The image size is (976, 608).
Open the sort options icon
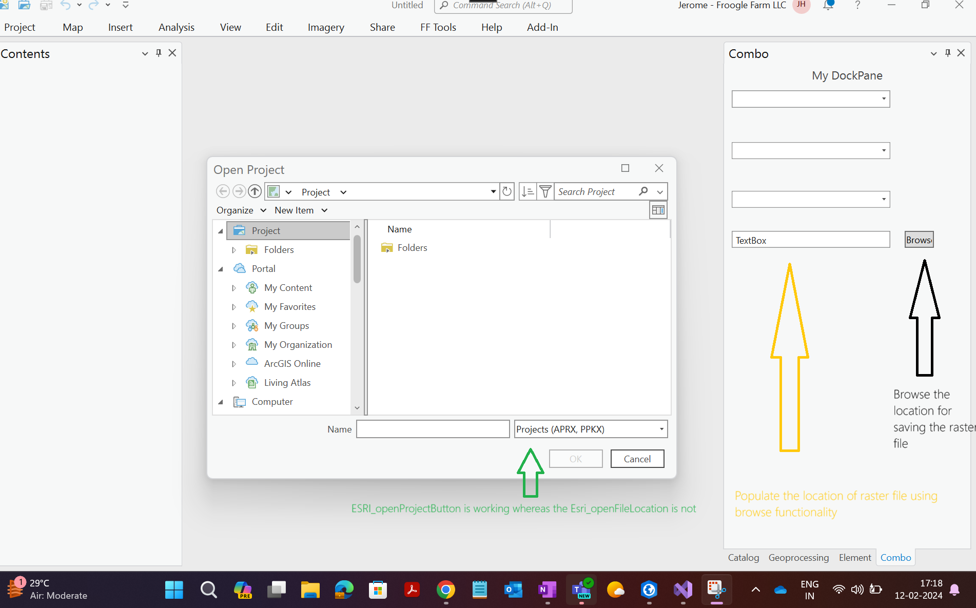coord(528,192)
